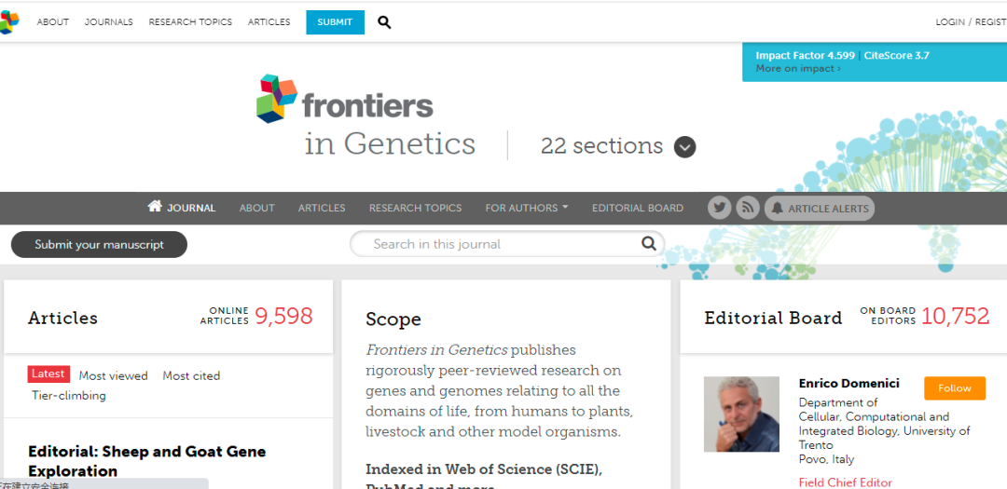The height and width of the screenshot is (489, 1007).
Task: Click the Submit your manuscript button
Action: point(99,245)
